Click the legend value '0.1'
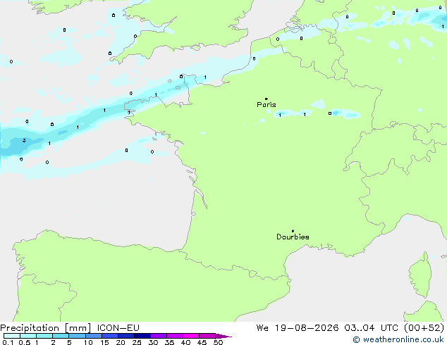447x345 pixels. pos(8,342)
